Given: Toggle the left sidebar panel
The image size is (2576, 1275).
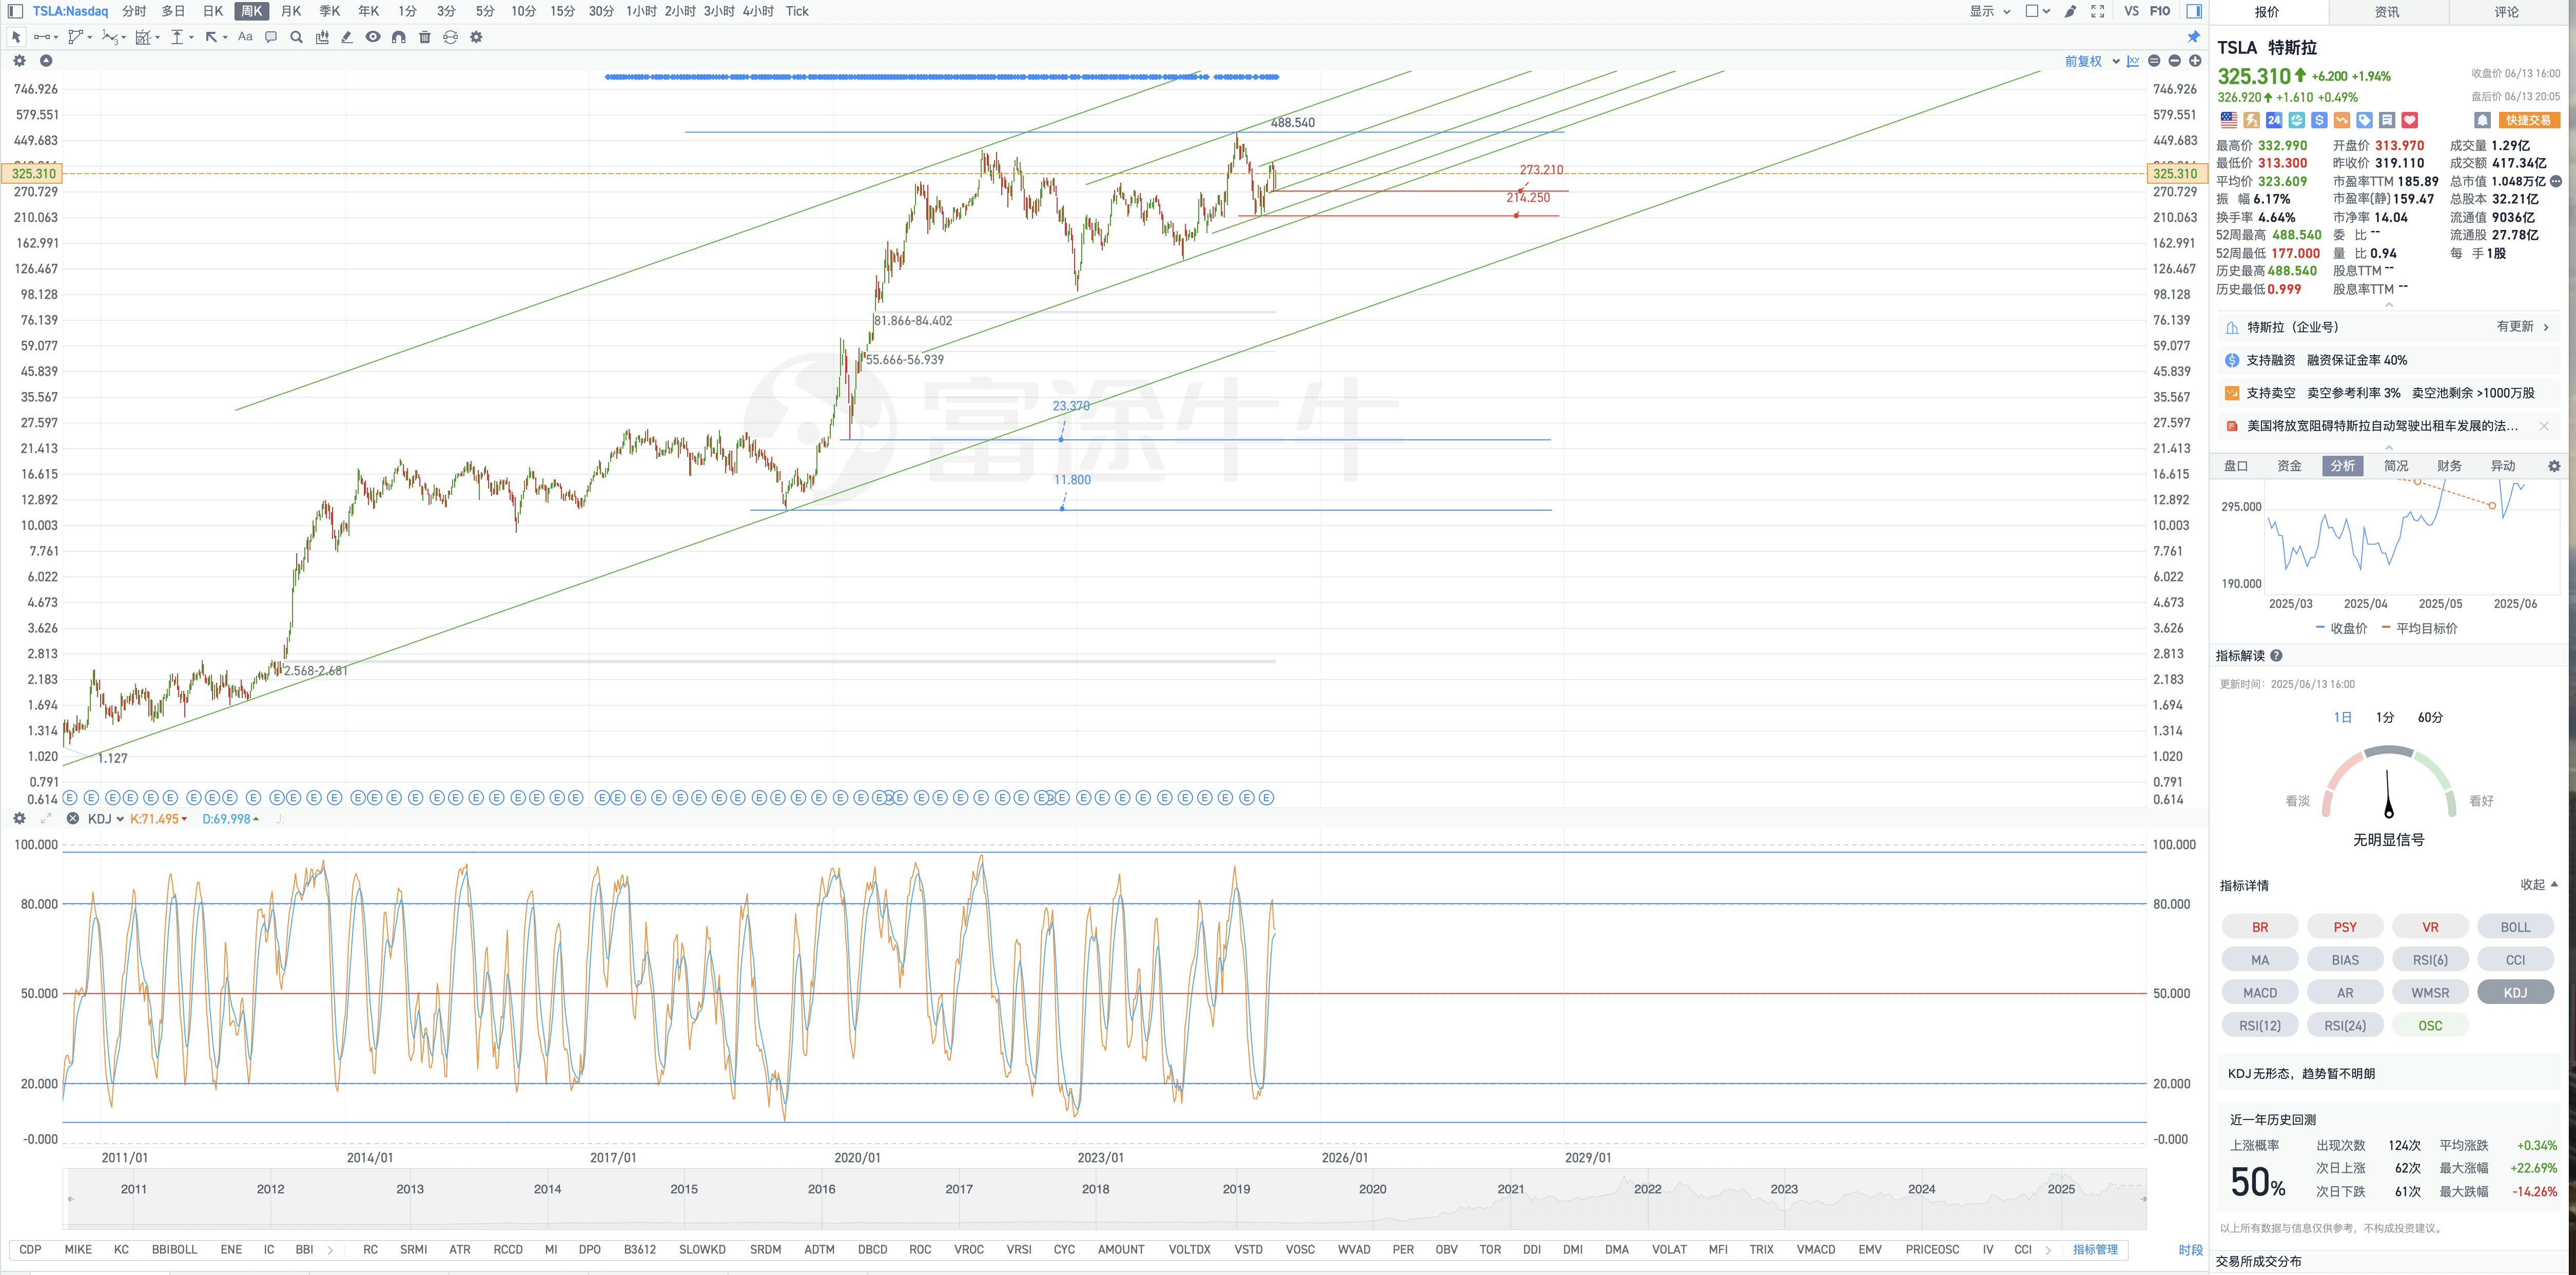Looking at the screenshot, I should (x=15, y=11).
